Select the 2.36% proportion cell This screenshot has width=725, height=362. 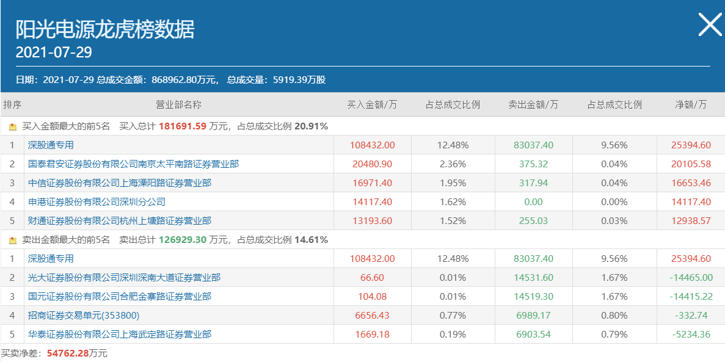pyautogui.click(x=453, y=164)
